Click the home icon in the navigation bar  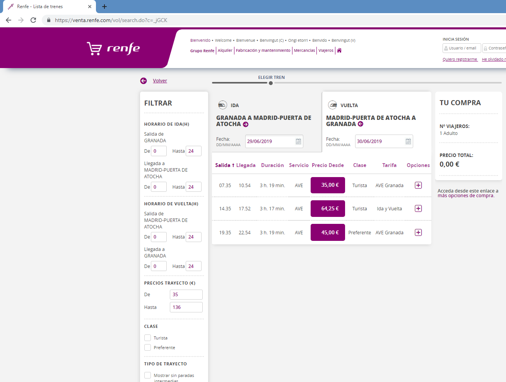pyautogui.click(x=339, y=51)
